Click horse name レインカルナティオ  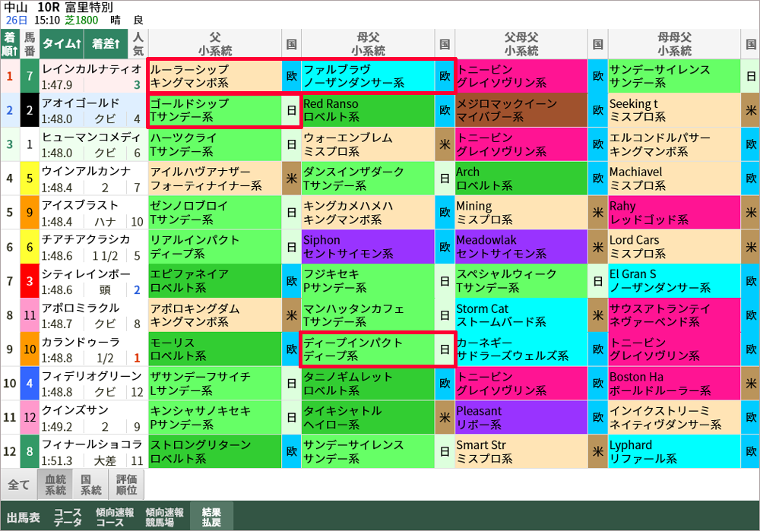[x=92, y=69]
